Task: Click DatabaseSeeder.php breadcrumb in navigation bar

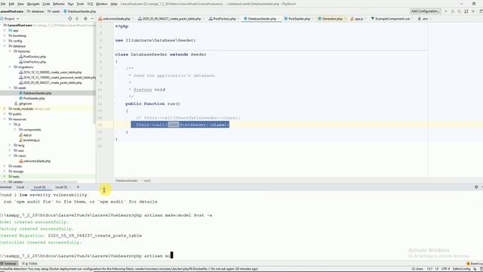Action: click(80, 11)
